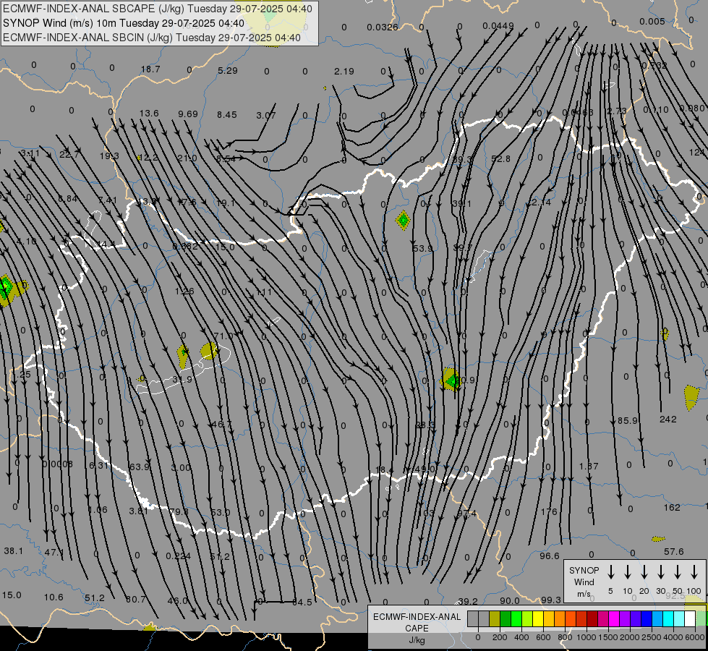Click the 10 m/s wind arrow in legend
Image resolution: width=708 pixels, height=651 pixels.
(628, 572)
